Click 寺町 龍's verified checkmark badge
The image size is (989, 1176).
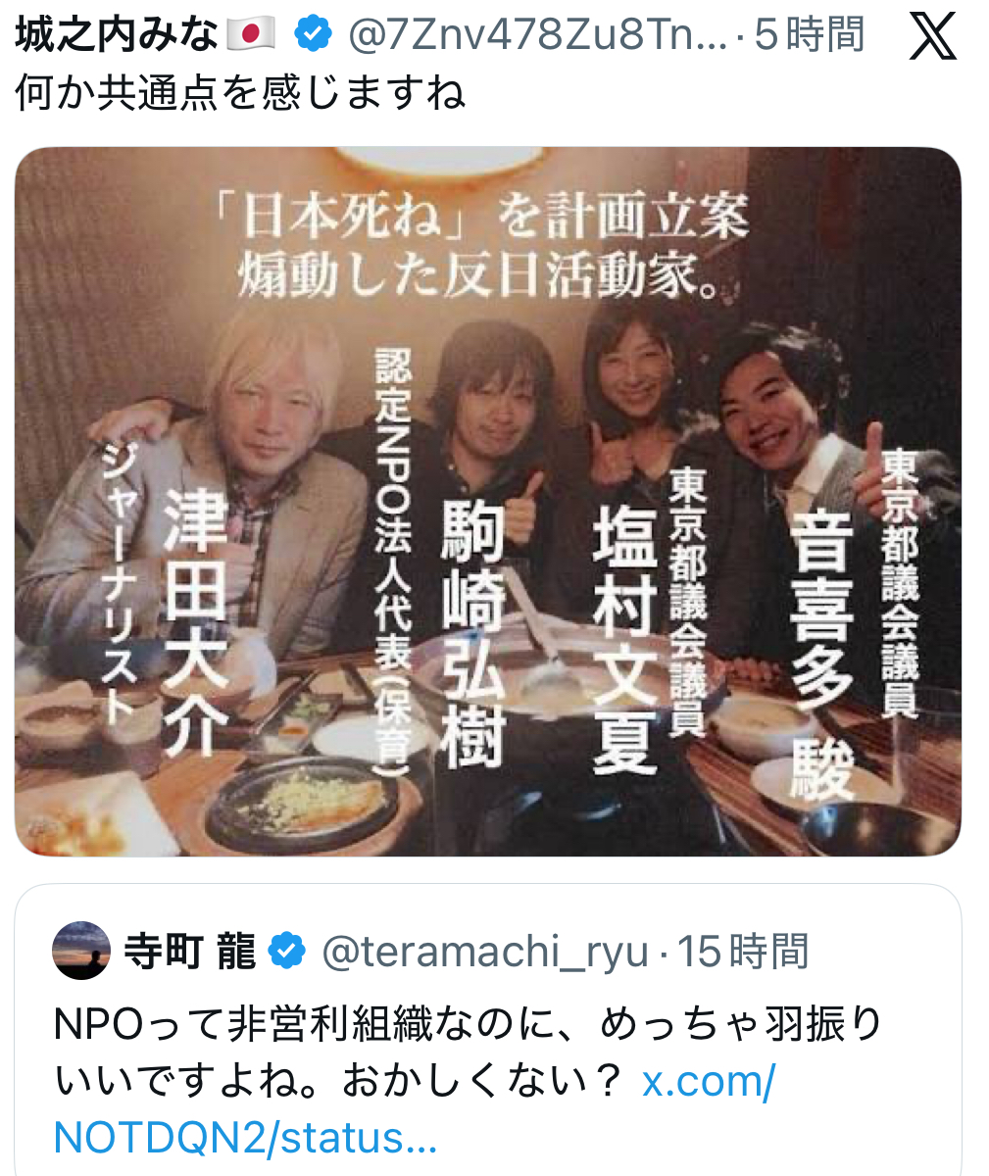pyautogui.click(x=286, y=952)
